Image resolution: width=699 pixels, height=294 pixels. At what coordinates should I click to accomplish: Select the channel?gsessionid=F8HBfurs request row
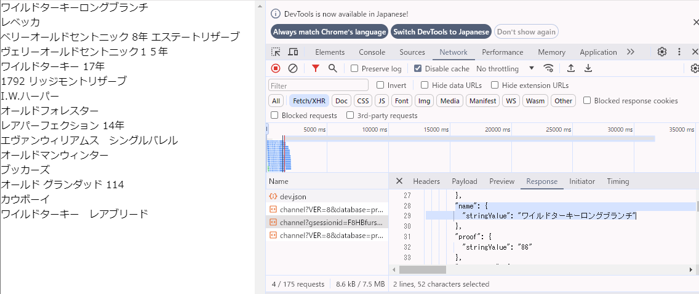pos(327,222)
